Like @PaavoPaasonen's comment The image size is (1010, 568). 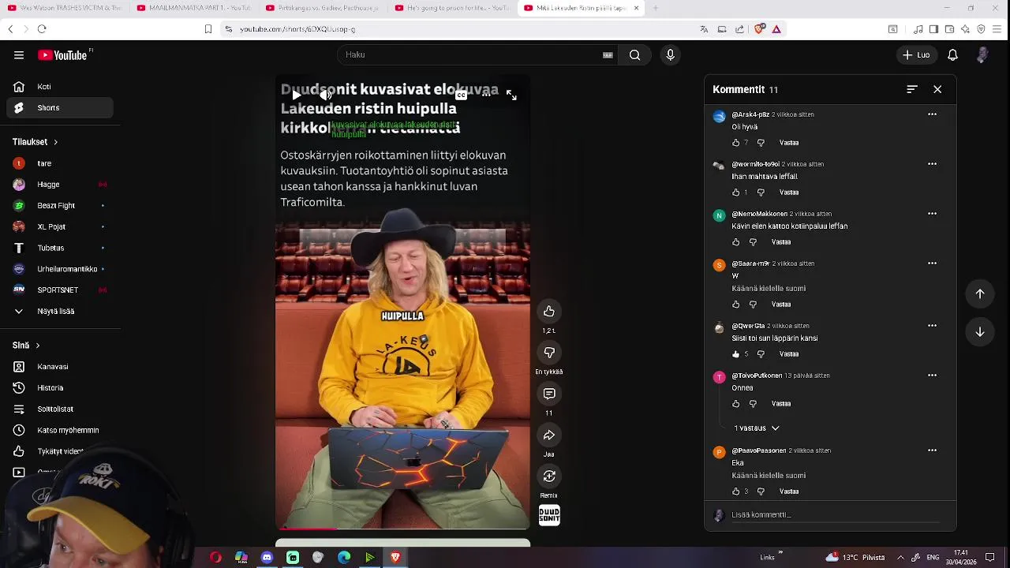point(736,491)
